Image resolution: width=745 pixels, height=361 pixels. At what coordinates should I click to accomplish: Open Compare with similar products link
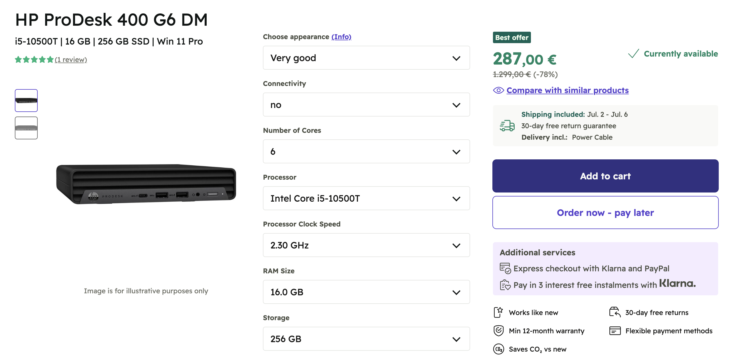tap(567, 90)
